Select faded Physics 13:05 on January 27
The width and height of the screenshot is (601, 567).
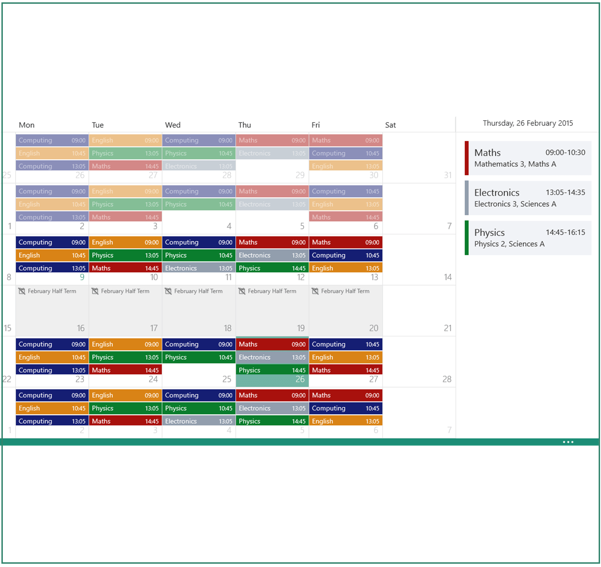point(126,154)
